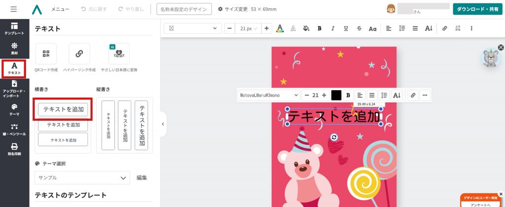Image resolution: width=505 pixels, height=207 pixels.
Task: Click line spacing icon in floating toolbar
Action: (384, 95)
